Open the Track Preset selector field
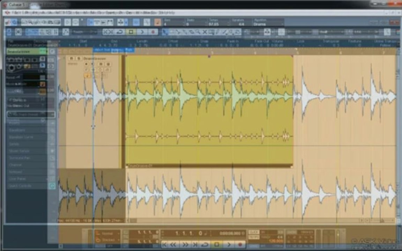Screen dimensions: 402x251 pos(30,114)
